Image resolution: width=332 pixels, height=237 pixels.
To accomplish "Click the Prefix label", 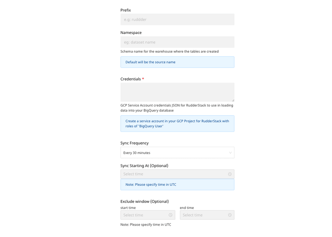I will click(126, 10).
